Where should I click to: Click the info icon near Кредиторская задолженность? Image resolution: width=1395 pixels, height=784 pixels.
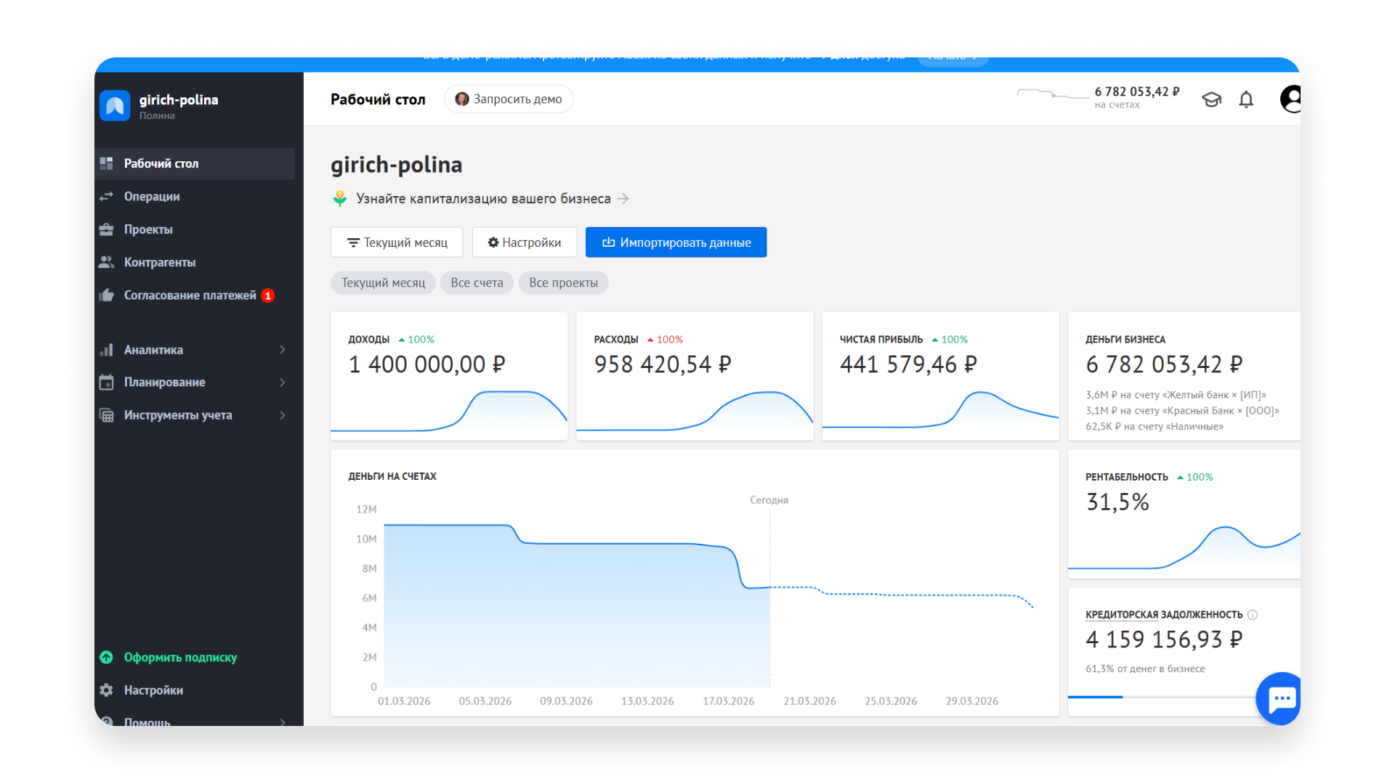coord(1253,615)
